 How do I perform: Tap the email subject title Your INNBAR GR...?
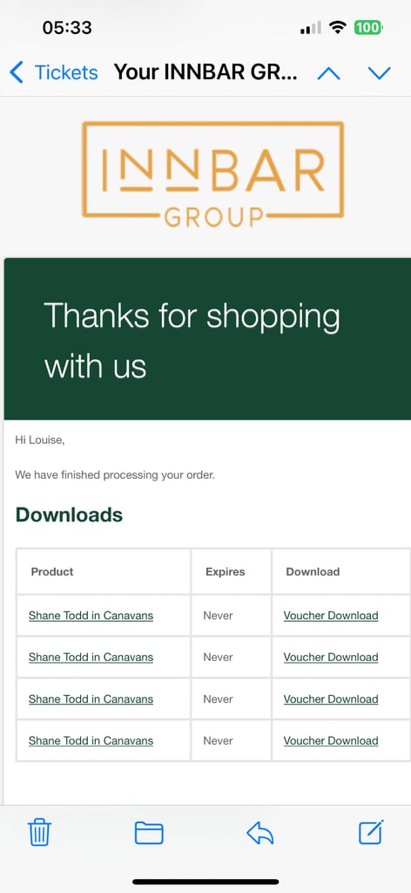(x=205, y=72)
